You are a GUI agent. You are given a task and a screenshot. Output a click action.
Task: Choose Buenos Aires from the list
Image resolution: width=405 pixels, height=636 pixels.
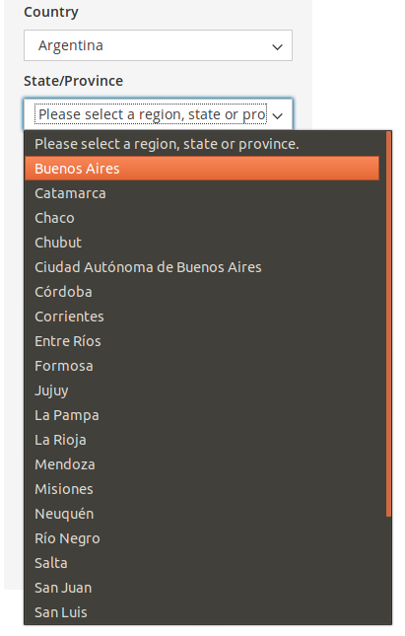202,169
